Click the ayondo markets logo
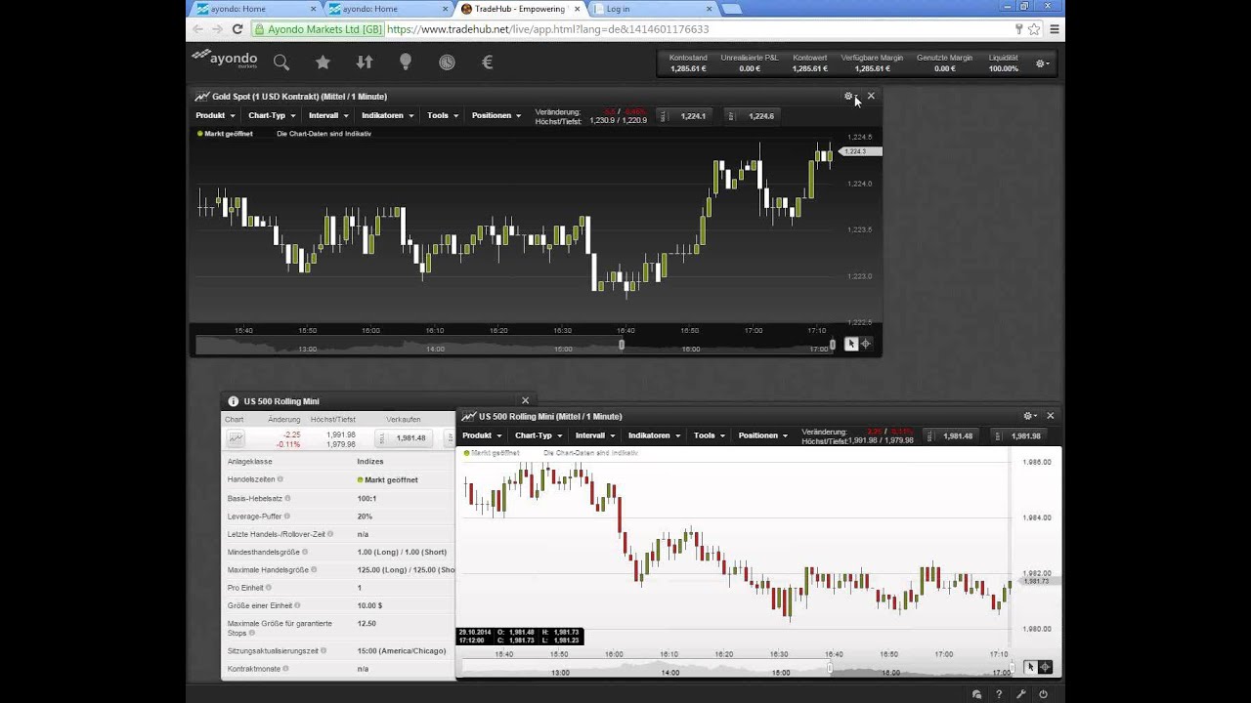1251x703 pixels. [x=226, y=59]
